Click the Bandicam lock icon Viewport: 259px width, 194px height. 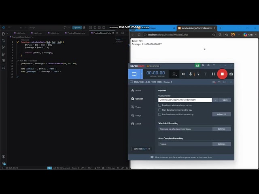197,65
